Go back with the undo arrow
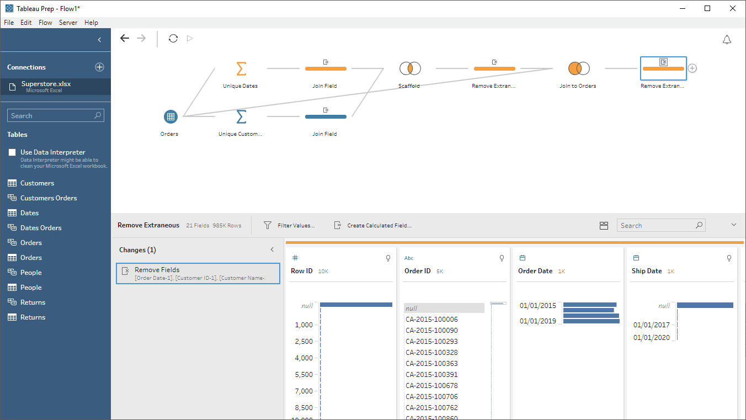Viewport: 746px width, 420px height. 125,38
